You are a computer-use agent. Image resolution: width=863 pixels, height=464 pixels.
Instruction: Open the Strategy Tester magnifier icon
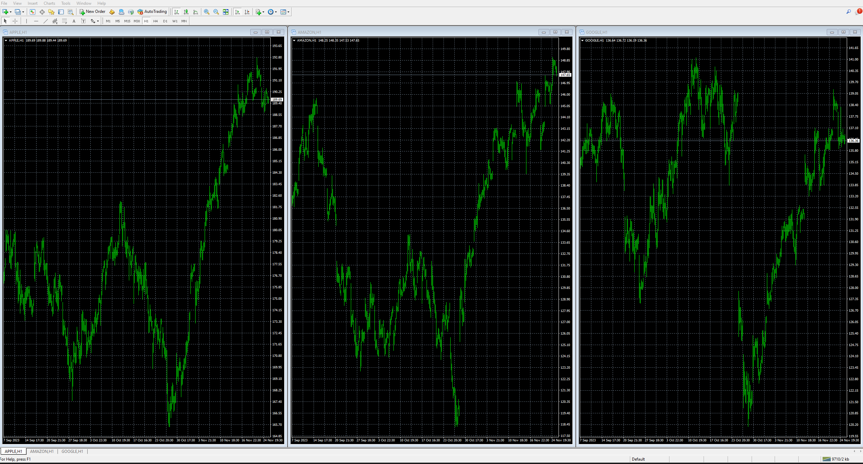(70, 12)
